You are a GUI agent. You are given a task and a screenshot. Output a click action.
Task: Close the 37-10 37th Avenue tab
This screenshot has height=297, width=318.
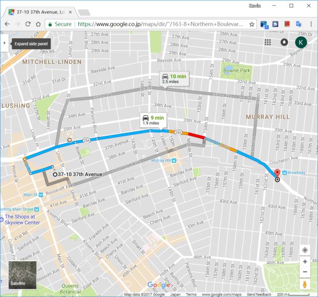pos(70,12)
